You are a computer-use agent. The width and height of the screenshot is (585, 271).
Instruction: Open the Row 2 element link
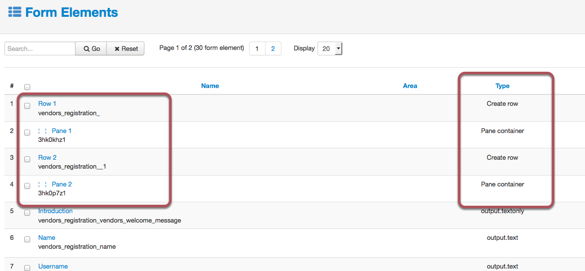[47, 158]
